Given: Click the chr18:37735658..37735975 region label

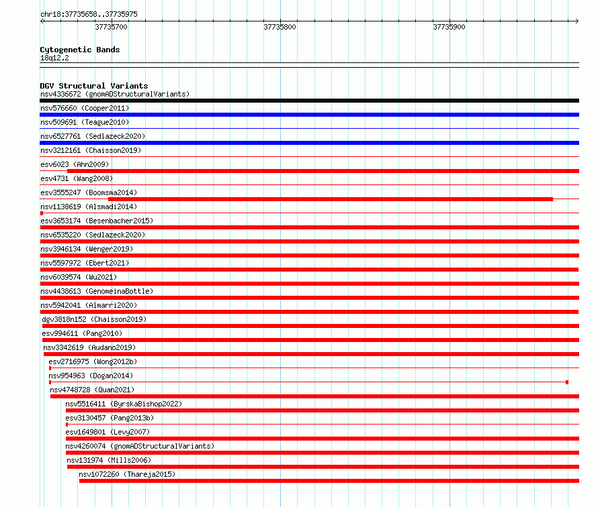Looking at the screenshot, I should click(89, 14).
